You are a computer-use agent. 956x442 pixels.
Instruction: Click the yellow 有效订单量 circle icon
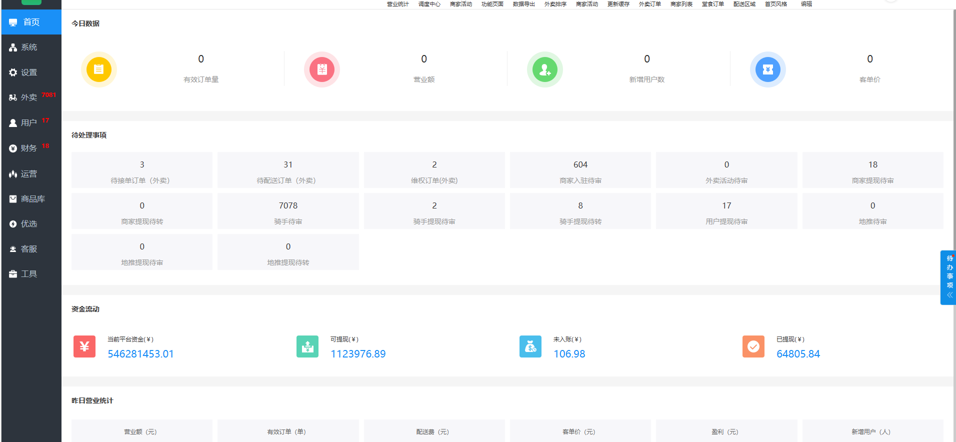99,69
